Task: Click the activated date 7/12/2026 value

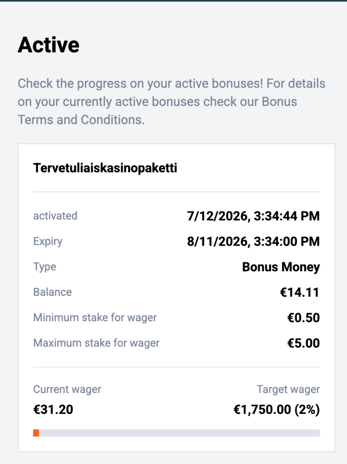Action: pos(253,216)
